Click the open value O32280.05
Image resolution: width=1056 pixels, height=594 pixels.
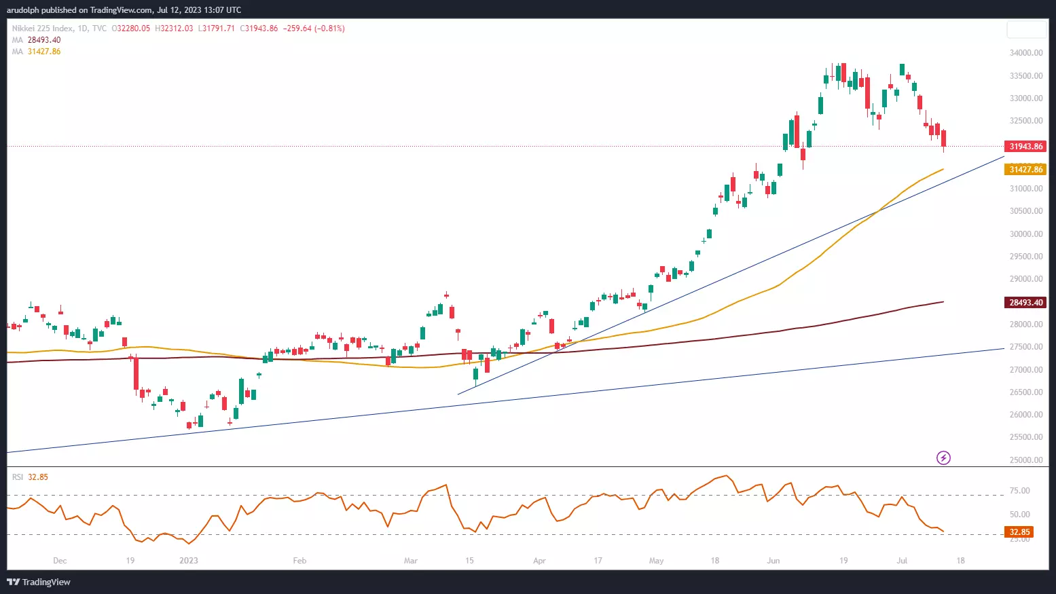tap(131, 29)
